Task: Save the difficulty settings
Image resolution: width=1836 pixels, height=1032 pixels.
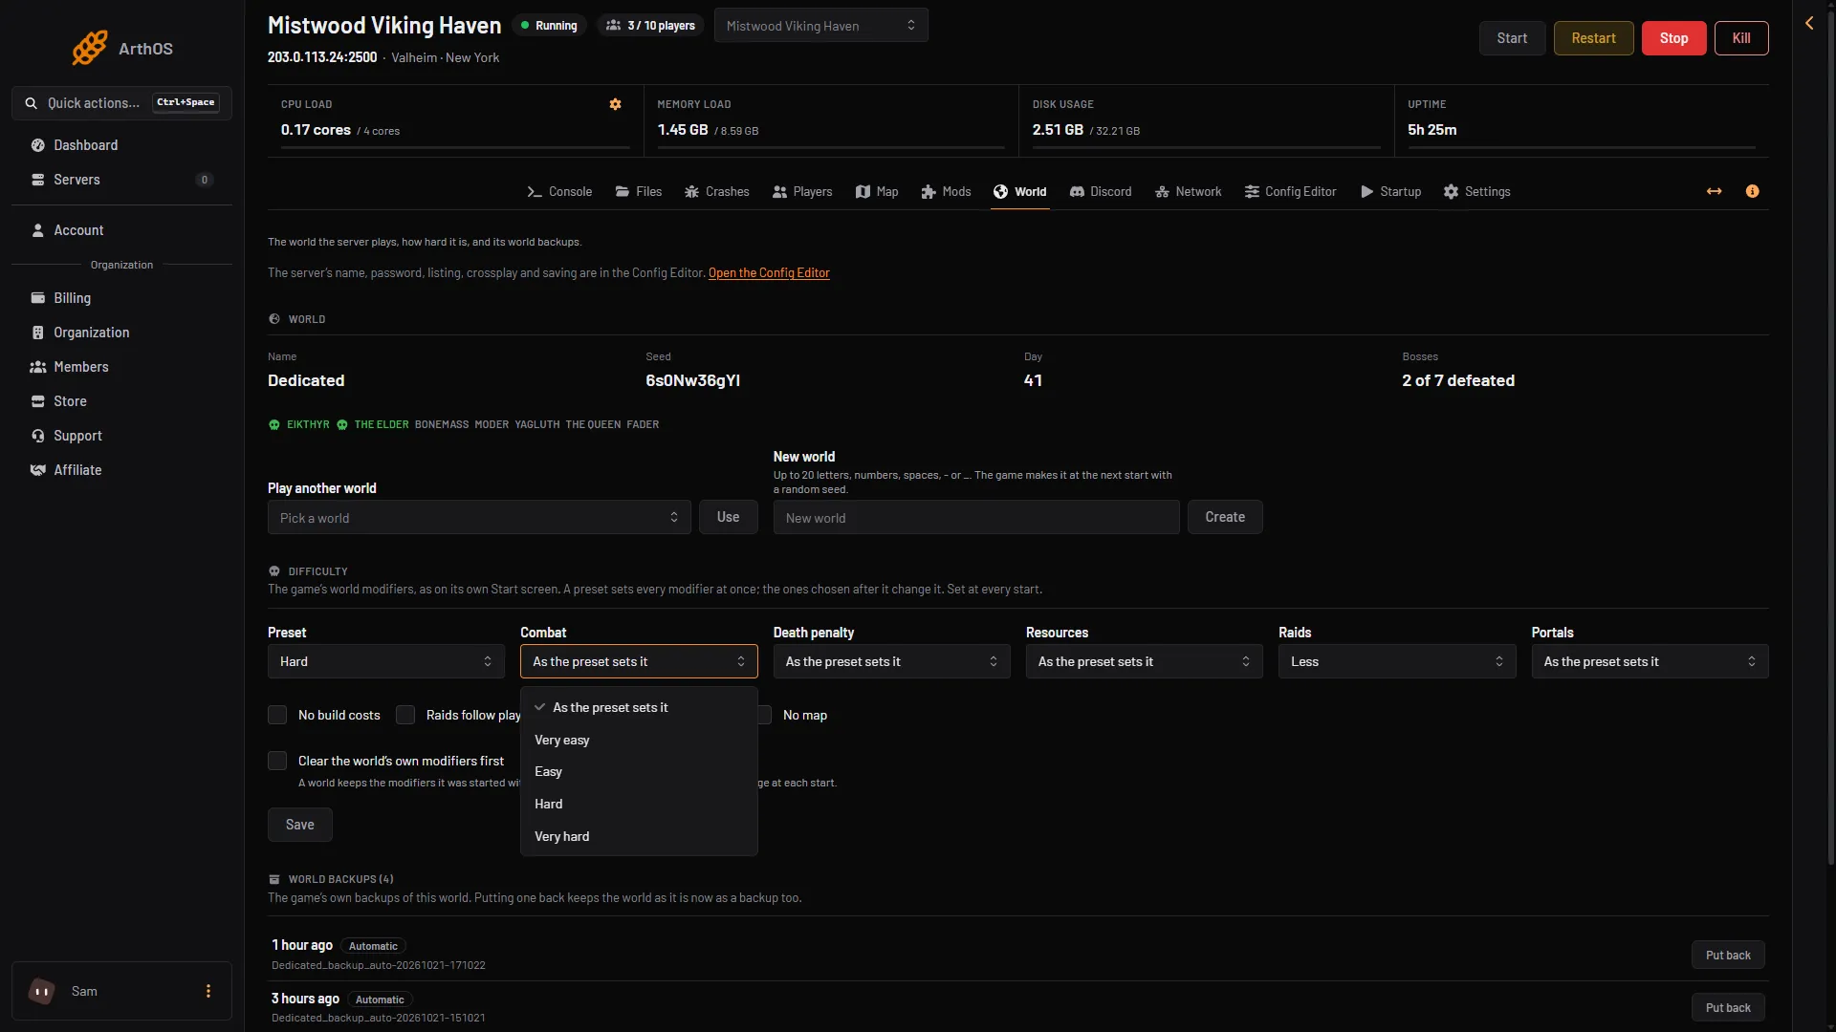Action: pyautogui.click(x=300, y=825)
